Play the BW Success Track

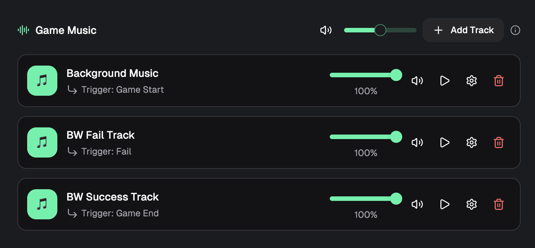coord(445,204)
